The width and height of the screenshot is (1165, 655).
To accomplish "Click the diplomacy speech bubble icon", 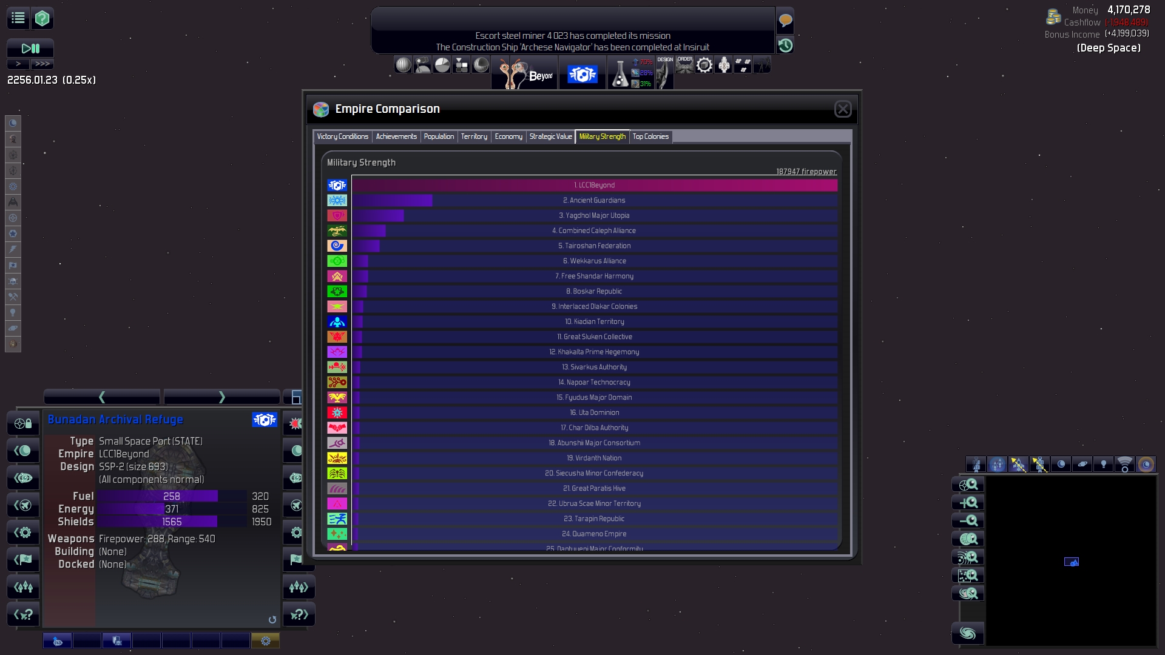I will 785,21.
